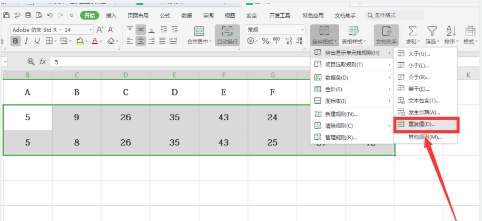Switch to 插入 ribbon tab
The image size is (482, 221).
coord(111,16)
